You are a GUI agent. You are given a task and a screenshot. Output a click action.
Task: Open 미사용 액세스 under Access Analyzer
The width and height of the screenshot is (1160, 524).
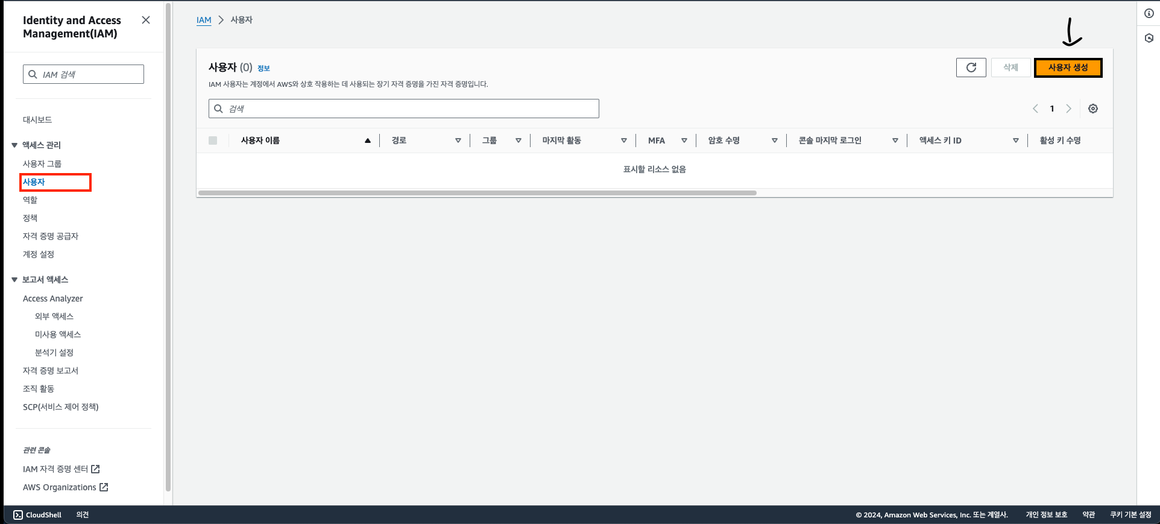(x=58, y=335)
